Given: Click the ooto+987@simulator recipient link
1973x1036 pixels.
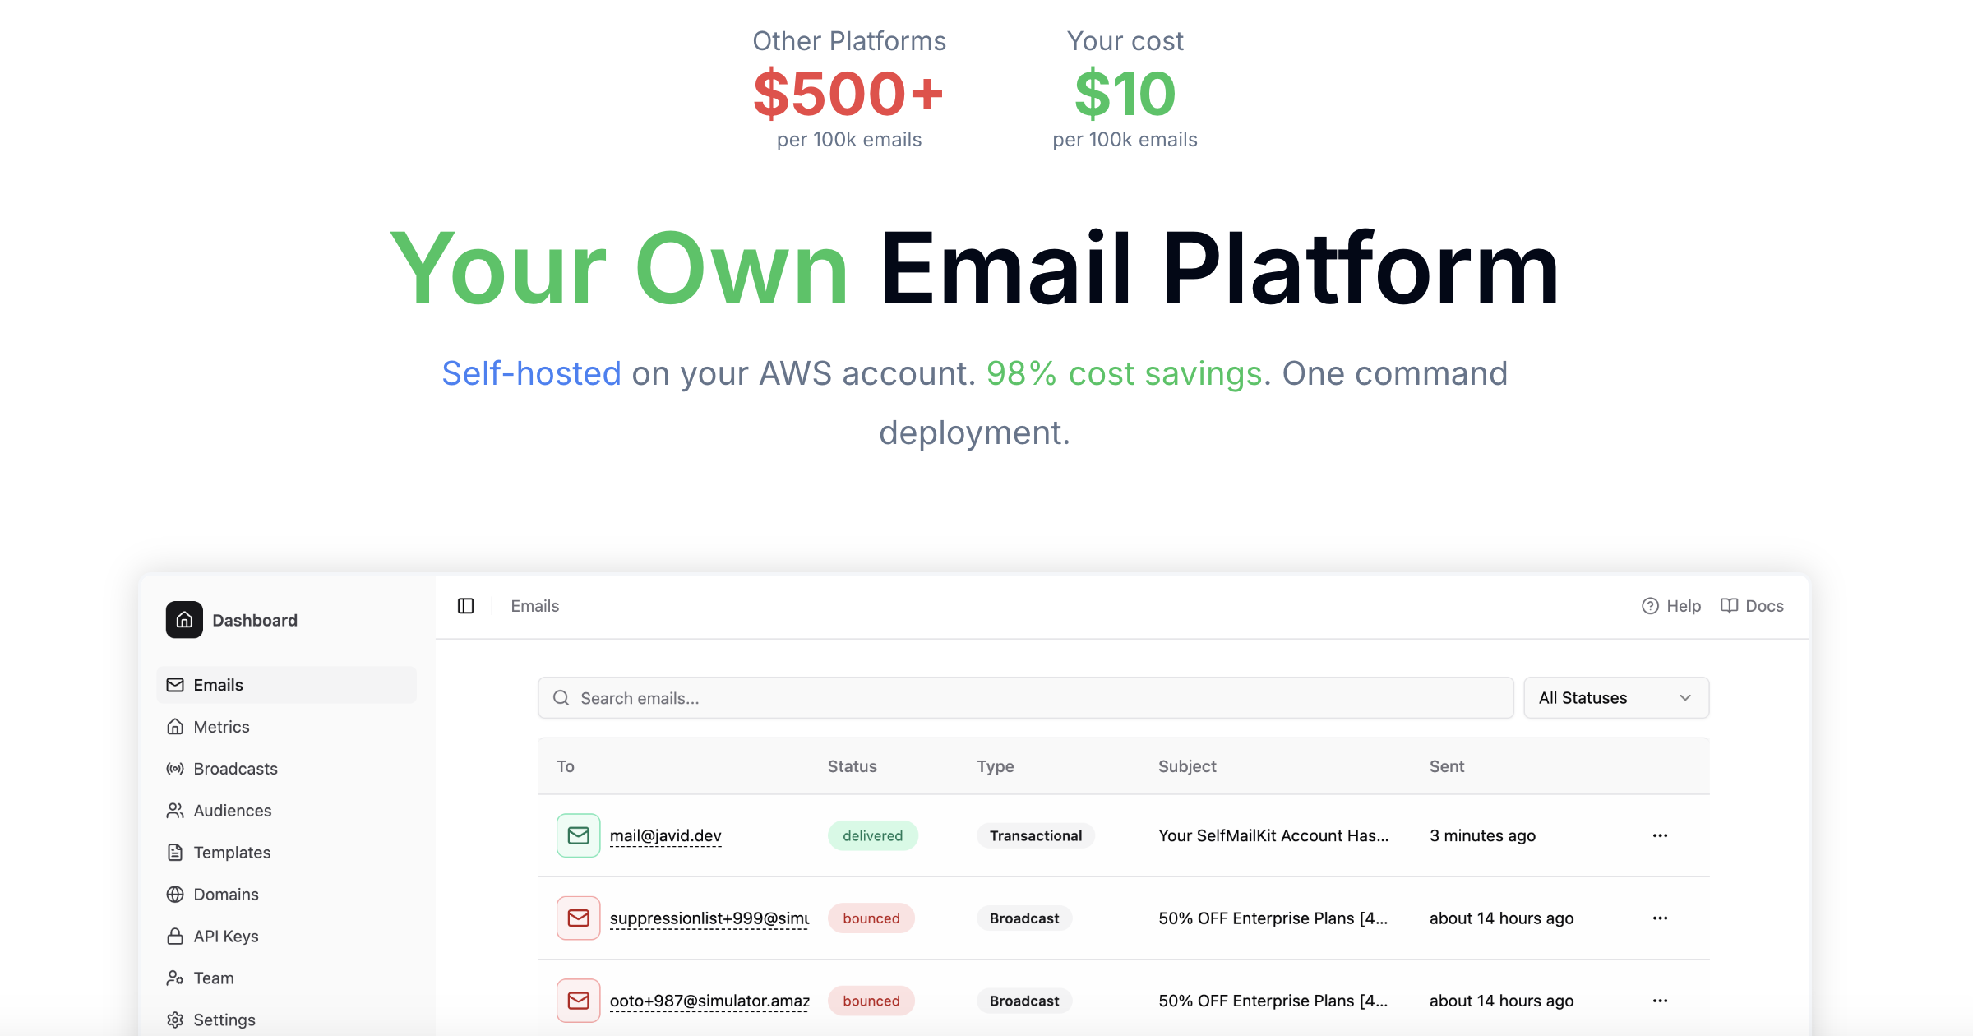Looking at the screenshot, I should 709,1001.
